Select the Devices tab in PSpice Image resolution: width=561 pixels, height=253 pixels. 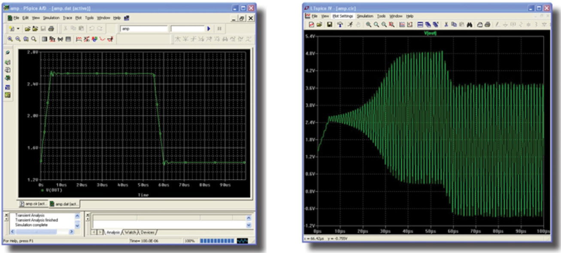(148, 232)
